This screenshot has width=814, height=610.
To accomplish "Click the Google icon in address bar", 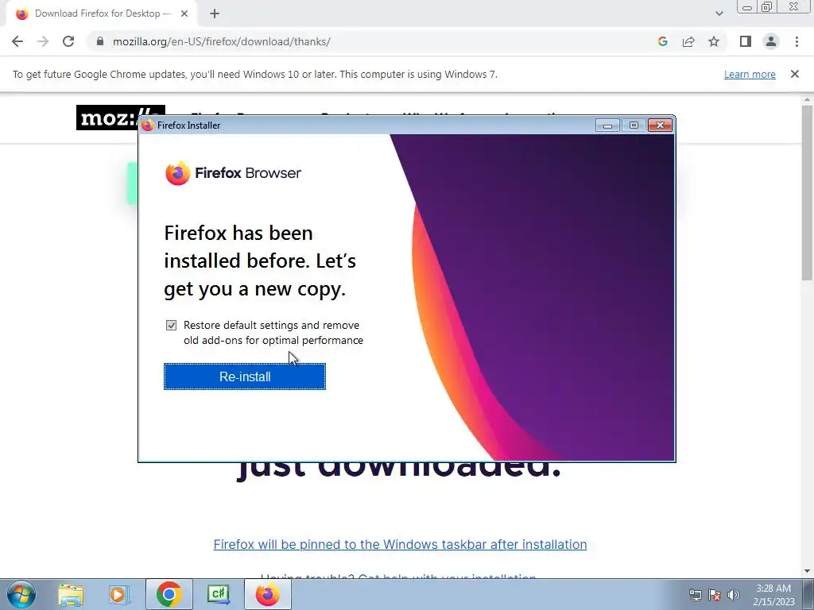I will coord(662,41).
